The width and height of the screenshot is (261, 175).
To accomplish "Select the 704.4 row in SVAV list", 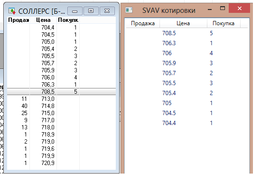I will coord(187,123).
